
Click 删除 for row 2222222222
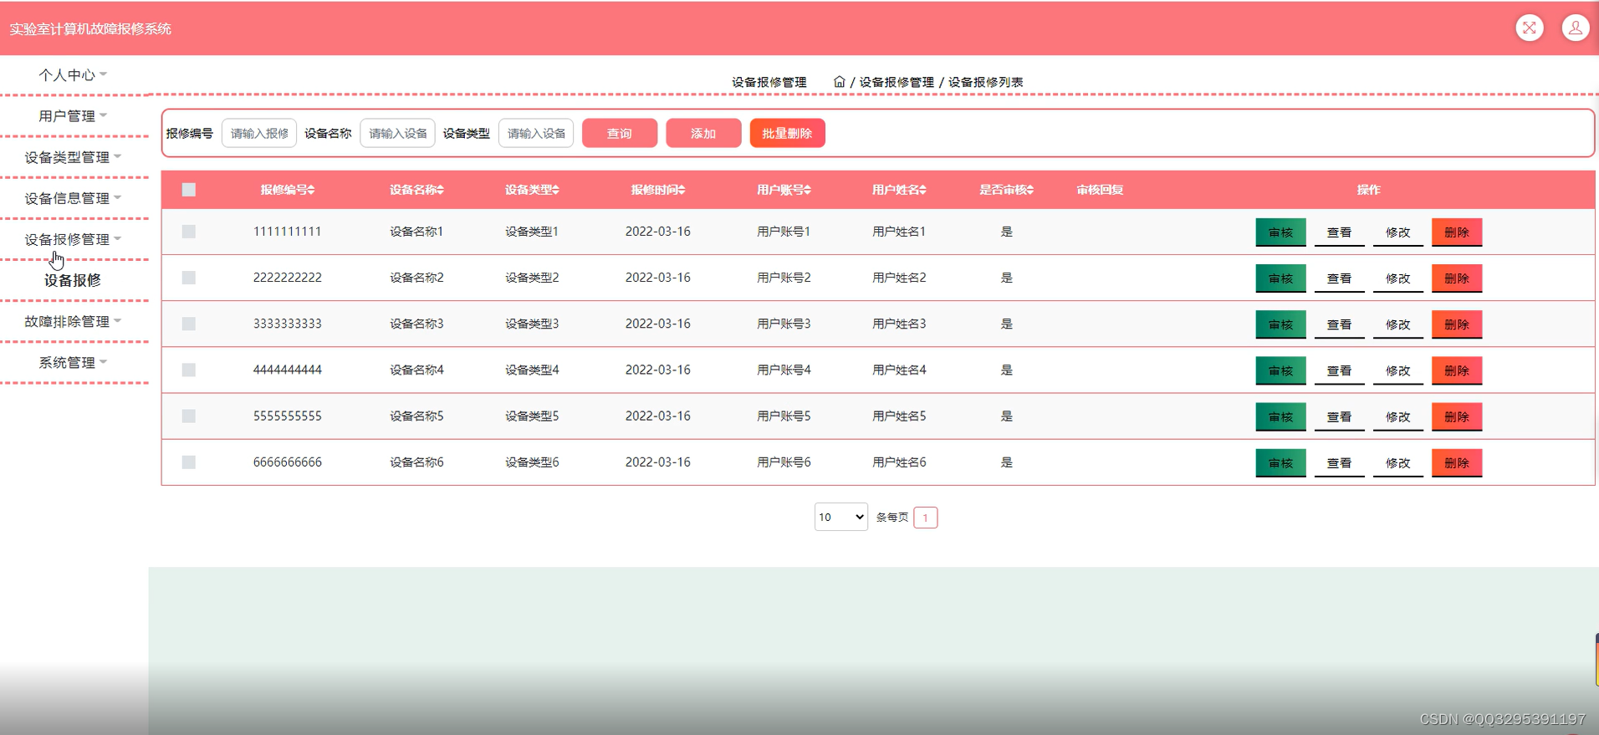(1457, 278)
